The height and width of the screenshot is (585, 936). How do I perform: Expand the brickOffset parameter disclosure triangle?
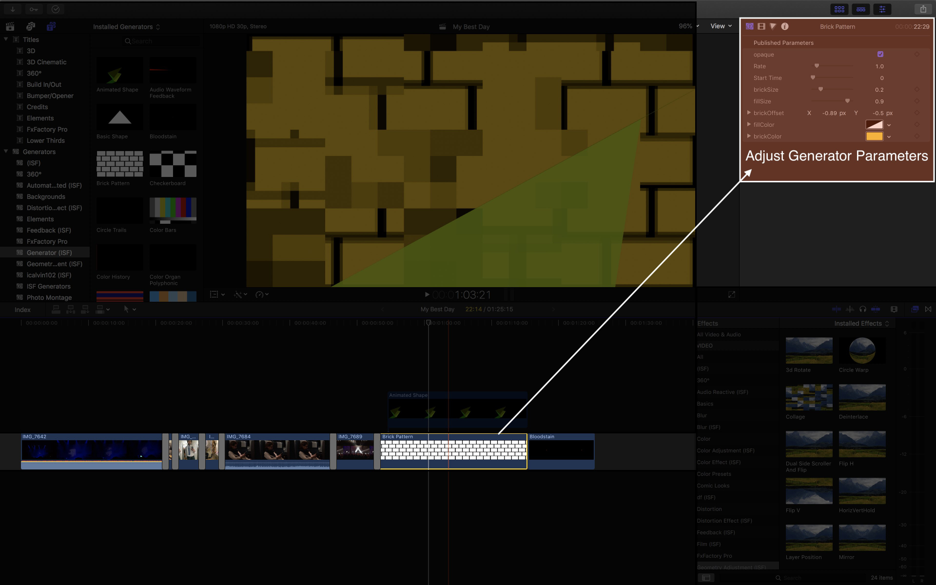[x=749, y=113]
